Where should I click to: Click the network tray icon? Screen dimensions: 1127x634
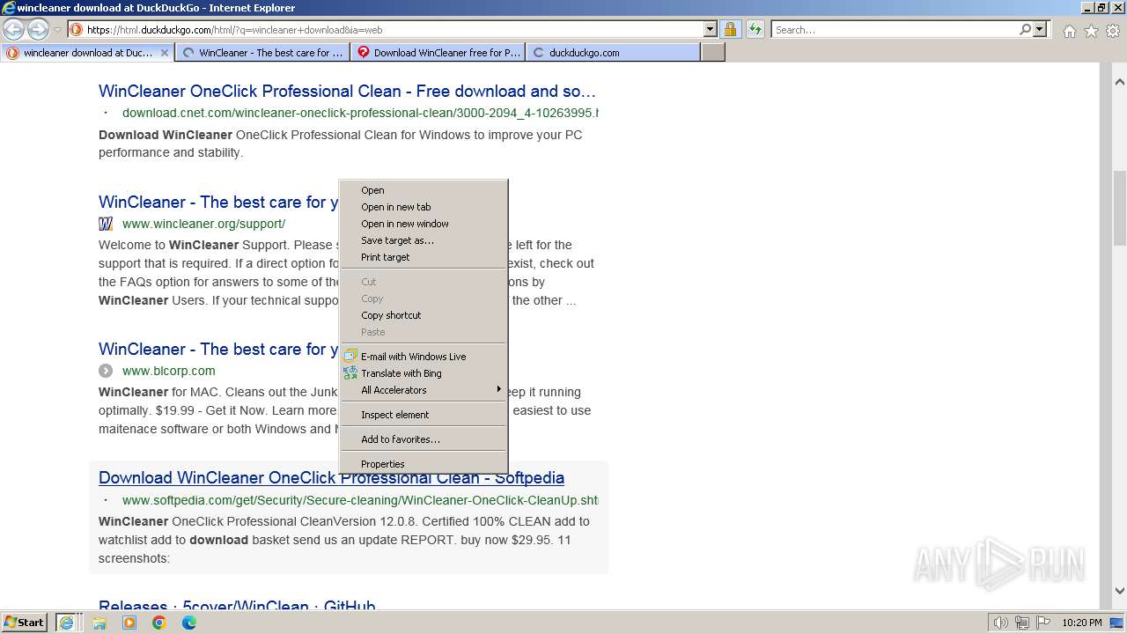pos(1022,623)
